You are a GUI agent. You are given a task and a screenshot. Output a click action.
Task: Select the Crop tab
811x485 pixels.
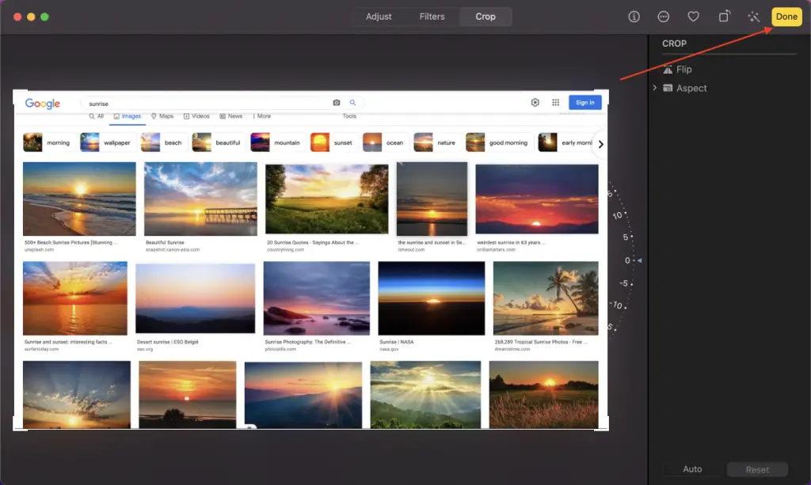pos(485,17)
